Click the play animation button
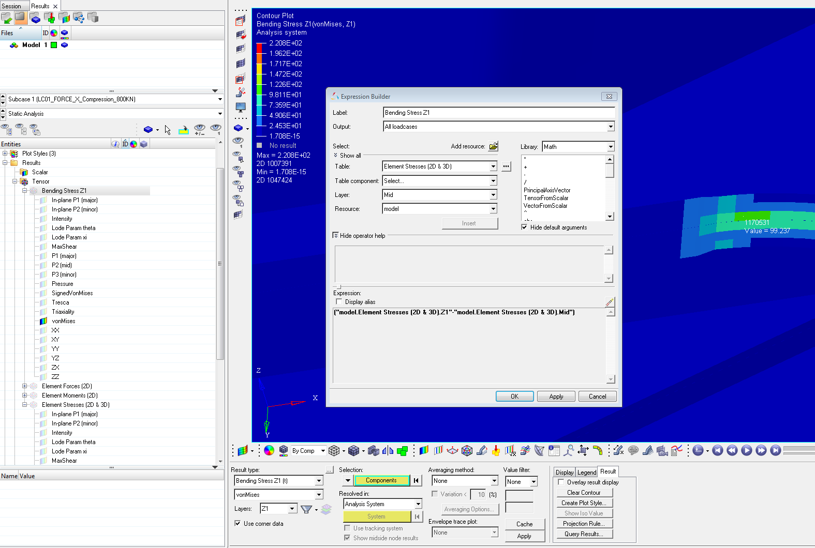 746,450
